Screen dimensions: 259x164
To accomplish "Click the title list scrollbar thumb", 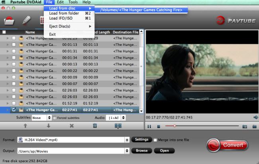I will 141,66.
